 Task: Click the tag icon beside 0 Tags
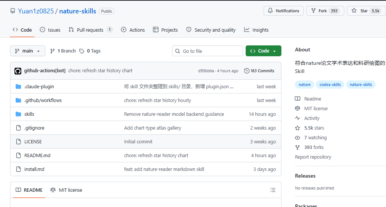(x=82, y=51)
